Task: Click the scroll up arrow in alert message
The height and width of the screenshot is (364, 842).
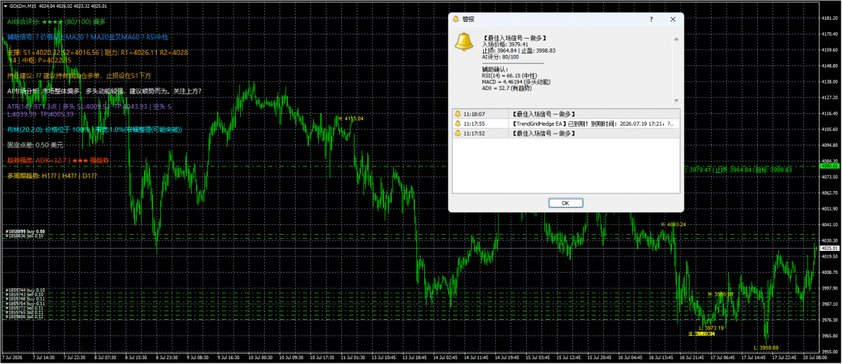Action: point(676,39)
